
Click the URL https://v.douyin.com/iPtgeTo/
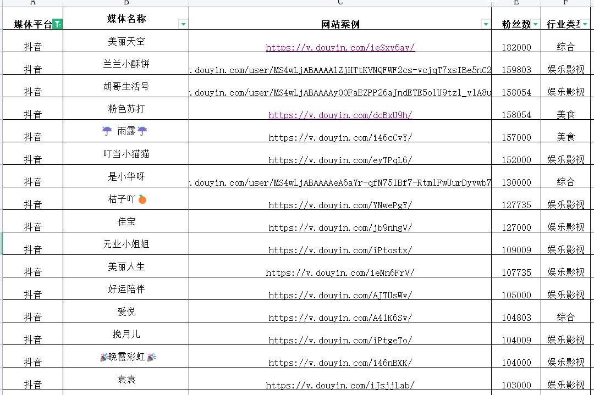click(340, 340)
